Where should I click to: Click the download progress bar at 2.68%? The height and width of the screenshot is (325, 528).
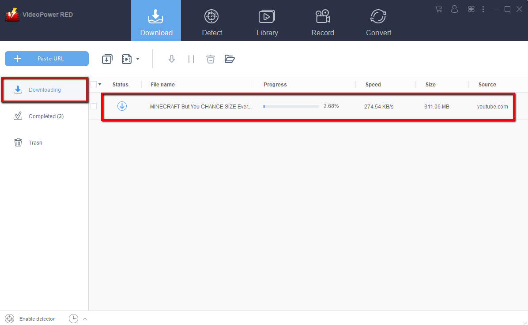[290, 106]
